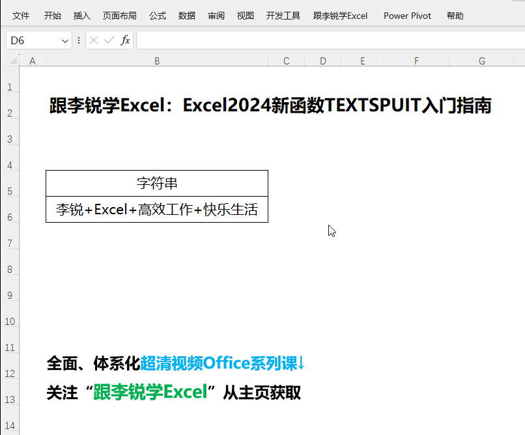525x435 pixels.
Task: Select column F header
Action: [x=416, y=61]
